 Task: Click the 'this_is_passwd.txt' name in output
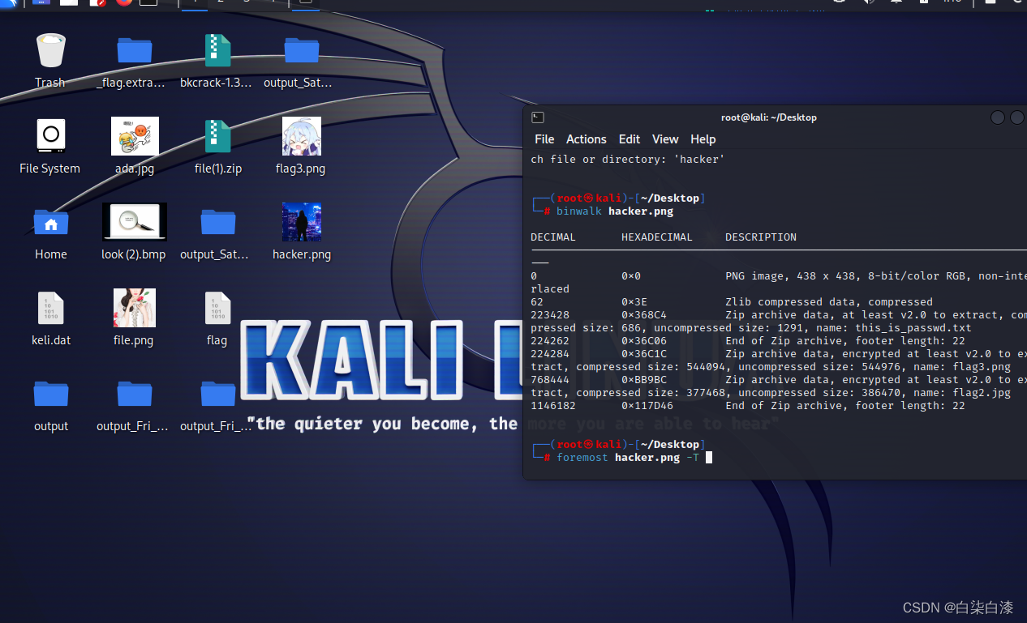[x=913, y=328]
